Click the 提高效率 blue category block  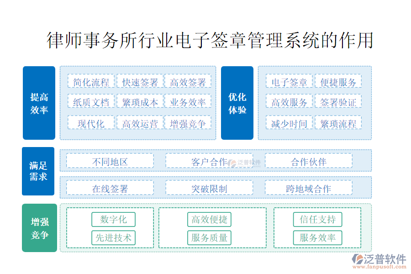[39, 103]
